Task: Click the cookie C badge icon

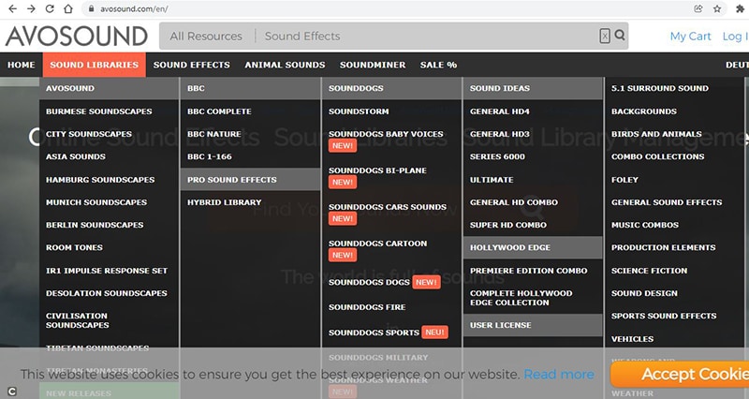Action: (12, 392)
